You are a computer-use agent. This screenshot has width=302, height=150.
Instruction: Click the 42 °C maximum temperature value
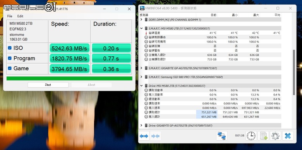tap(256, 33)
